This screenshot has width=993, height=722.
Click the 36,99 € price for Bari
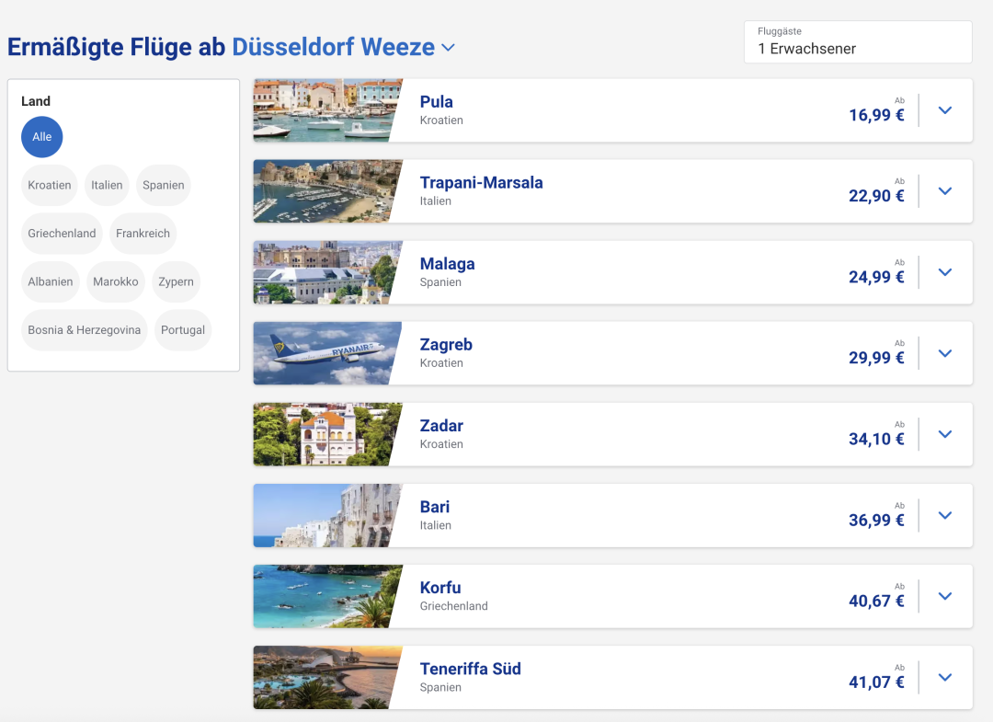pos(876,521)
